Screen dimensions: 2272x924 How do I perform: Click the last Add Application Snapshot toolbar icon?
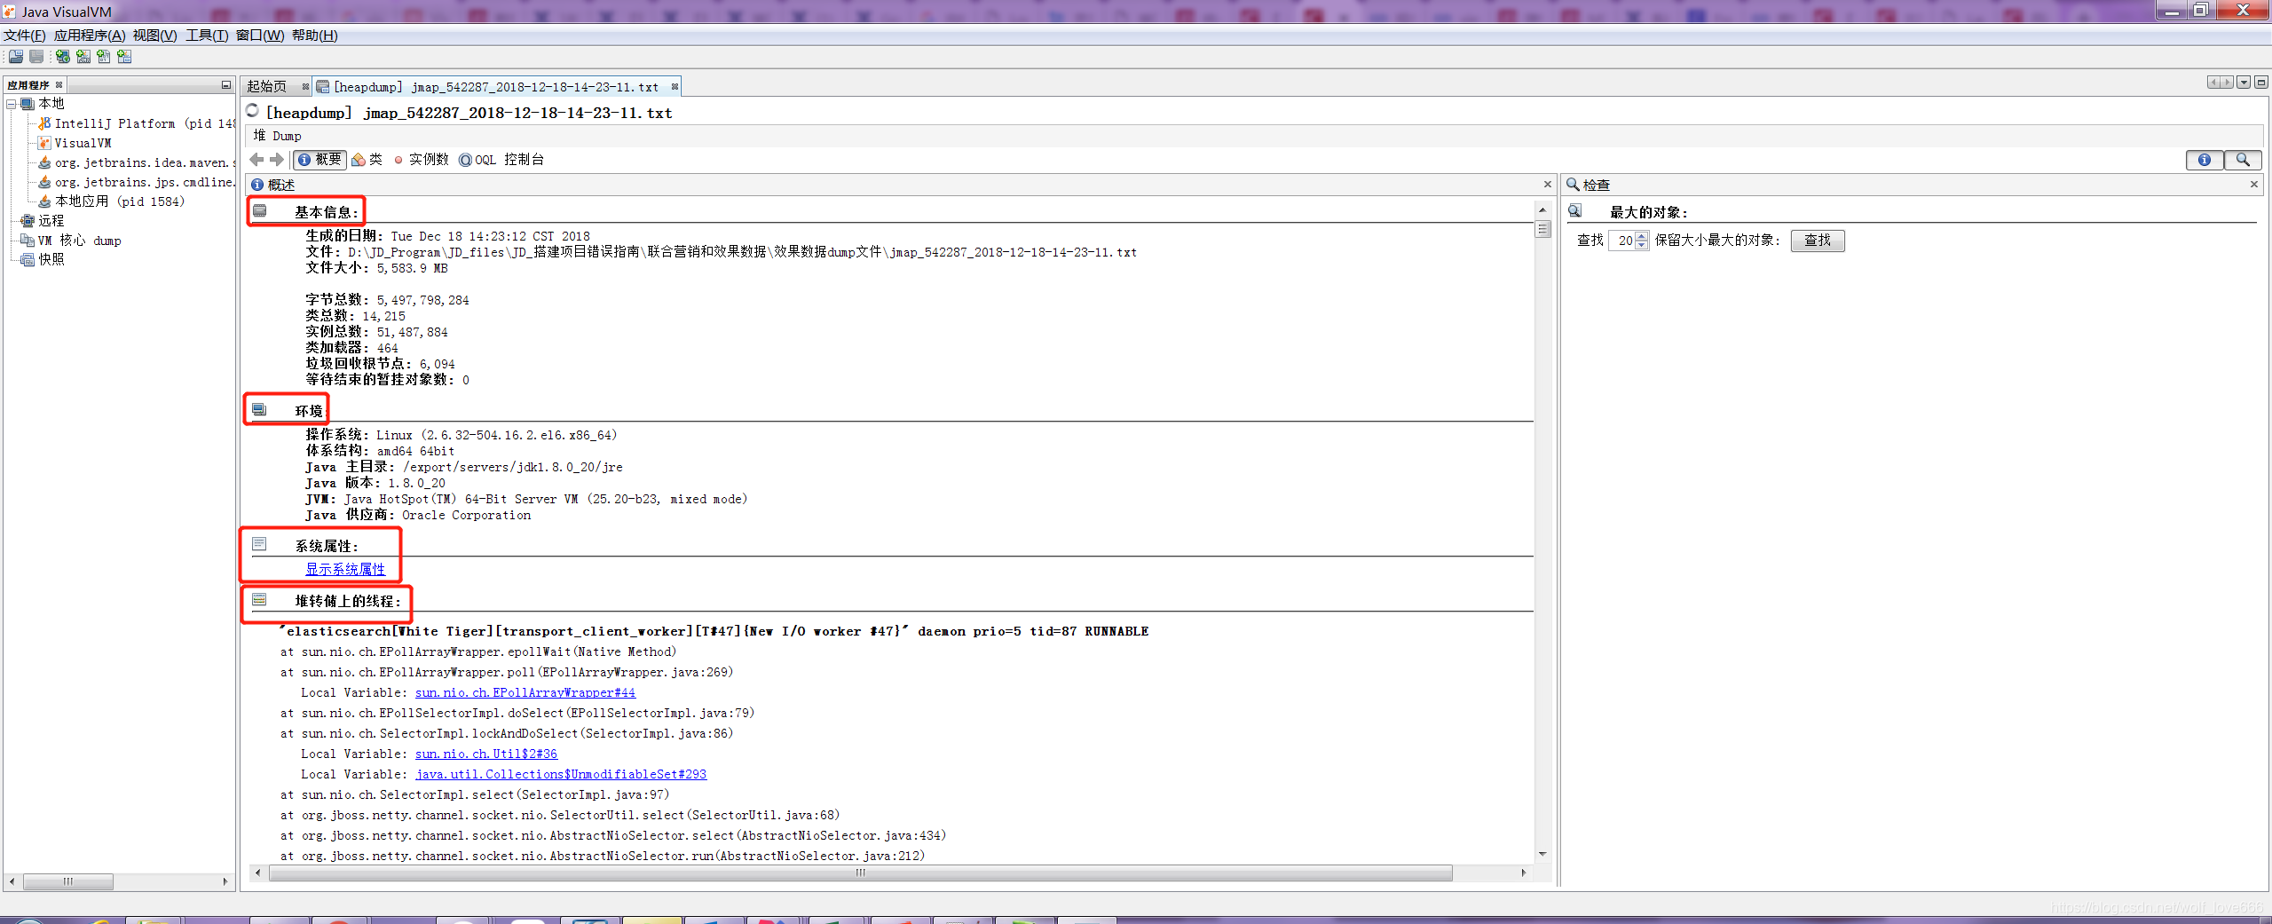coord(124,57)
